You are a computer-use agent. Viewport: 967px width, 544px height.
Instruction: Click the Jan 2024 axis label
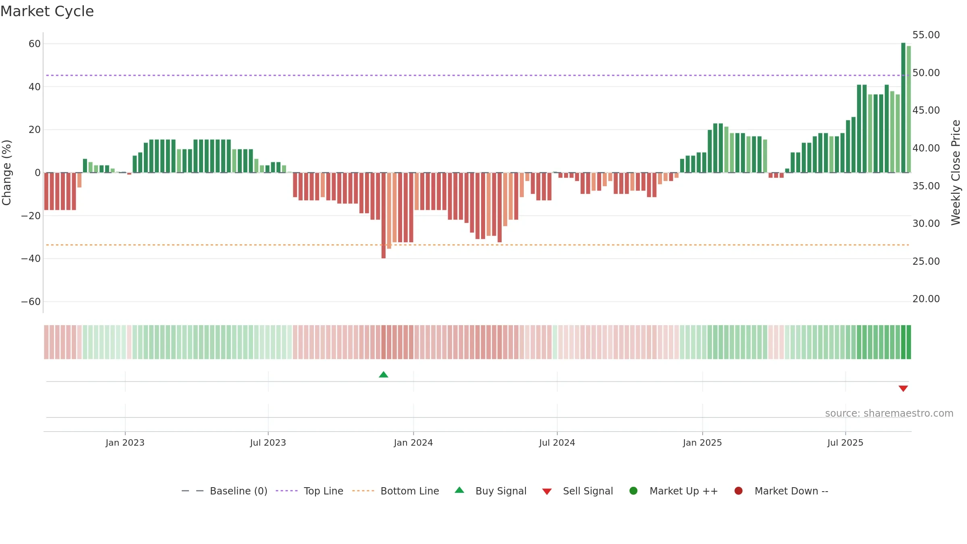click(413, 442)
